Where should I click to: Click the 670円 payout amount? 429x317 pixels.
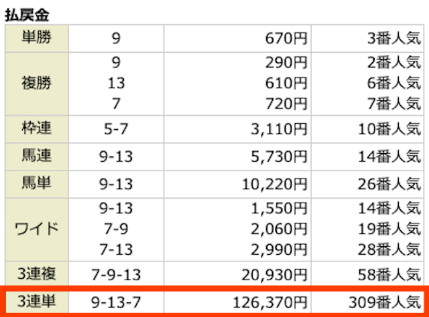286,38
